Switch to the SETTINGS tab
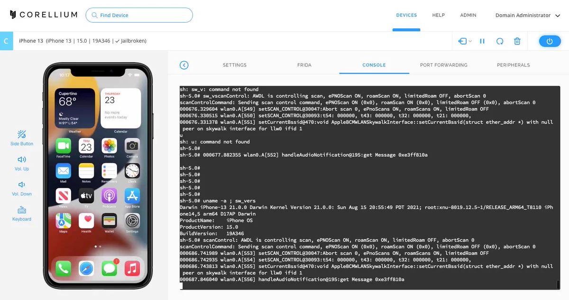Viewport: 569px width, 300px height. (x=235, y=65)
